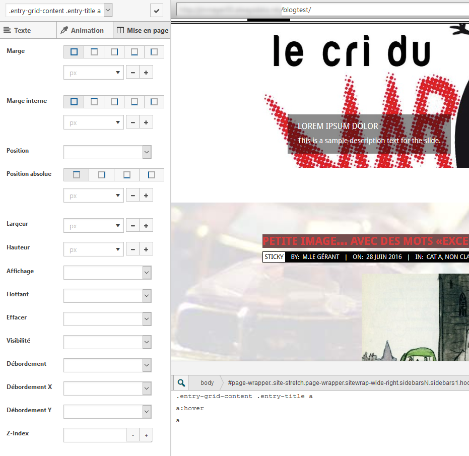The width and height of the screenshot is (469, 456).
Task: Select top side icon in Marge interne row
Action: [94, 102]
